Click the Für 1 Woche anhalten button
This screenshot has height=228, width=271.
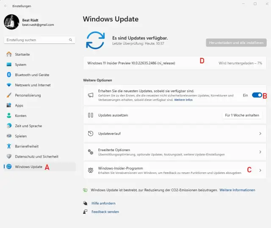[x=242, y=115]
